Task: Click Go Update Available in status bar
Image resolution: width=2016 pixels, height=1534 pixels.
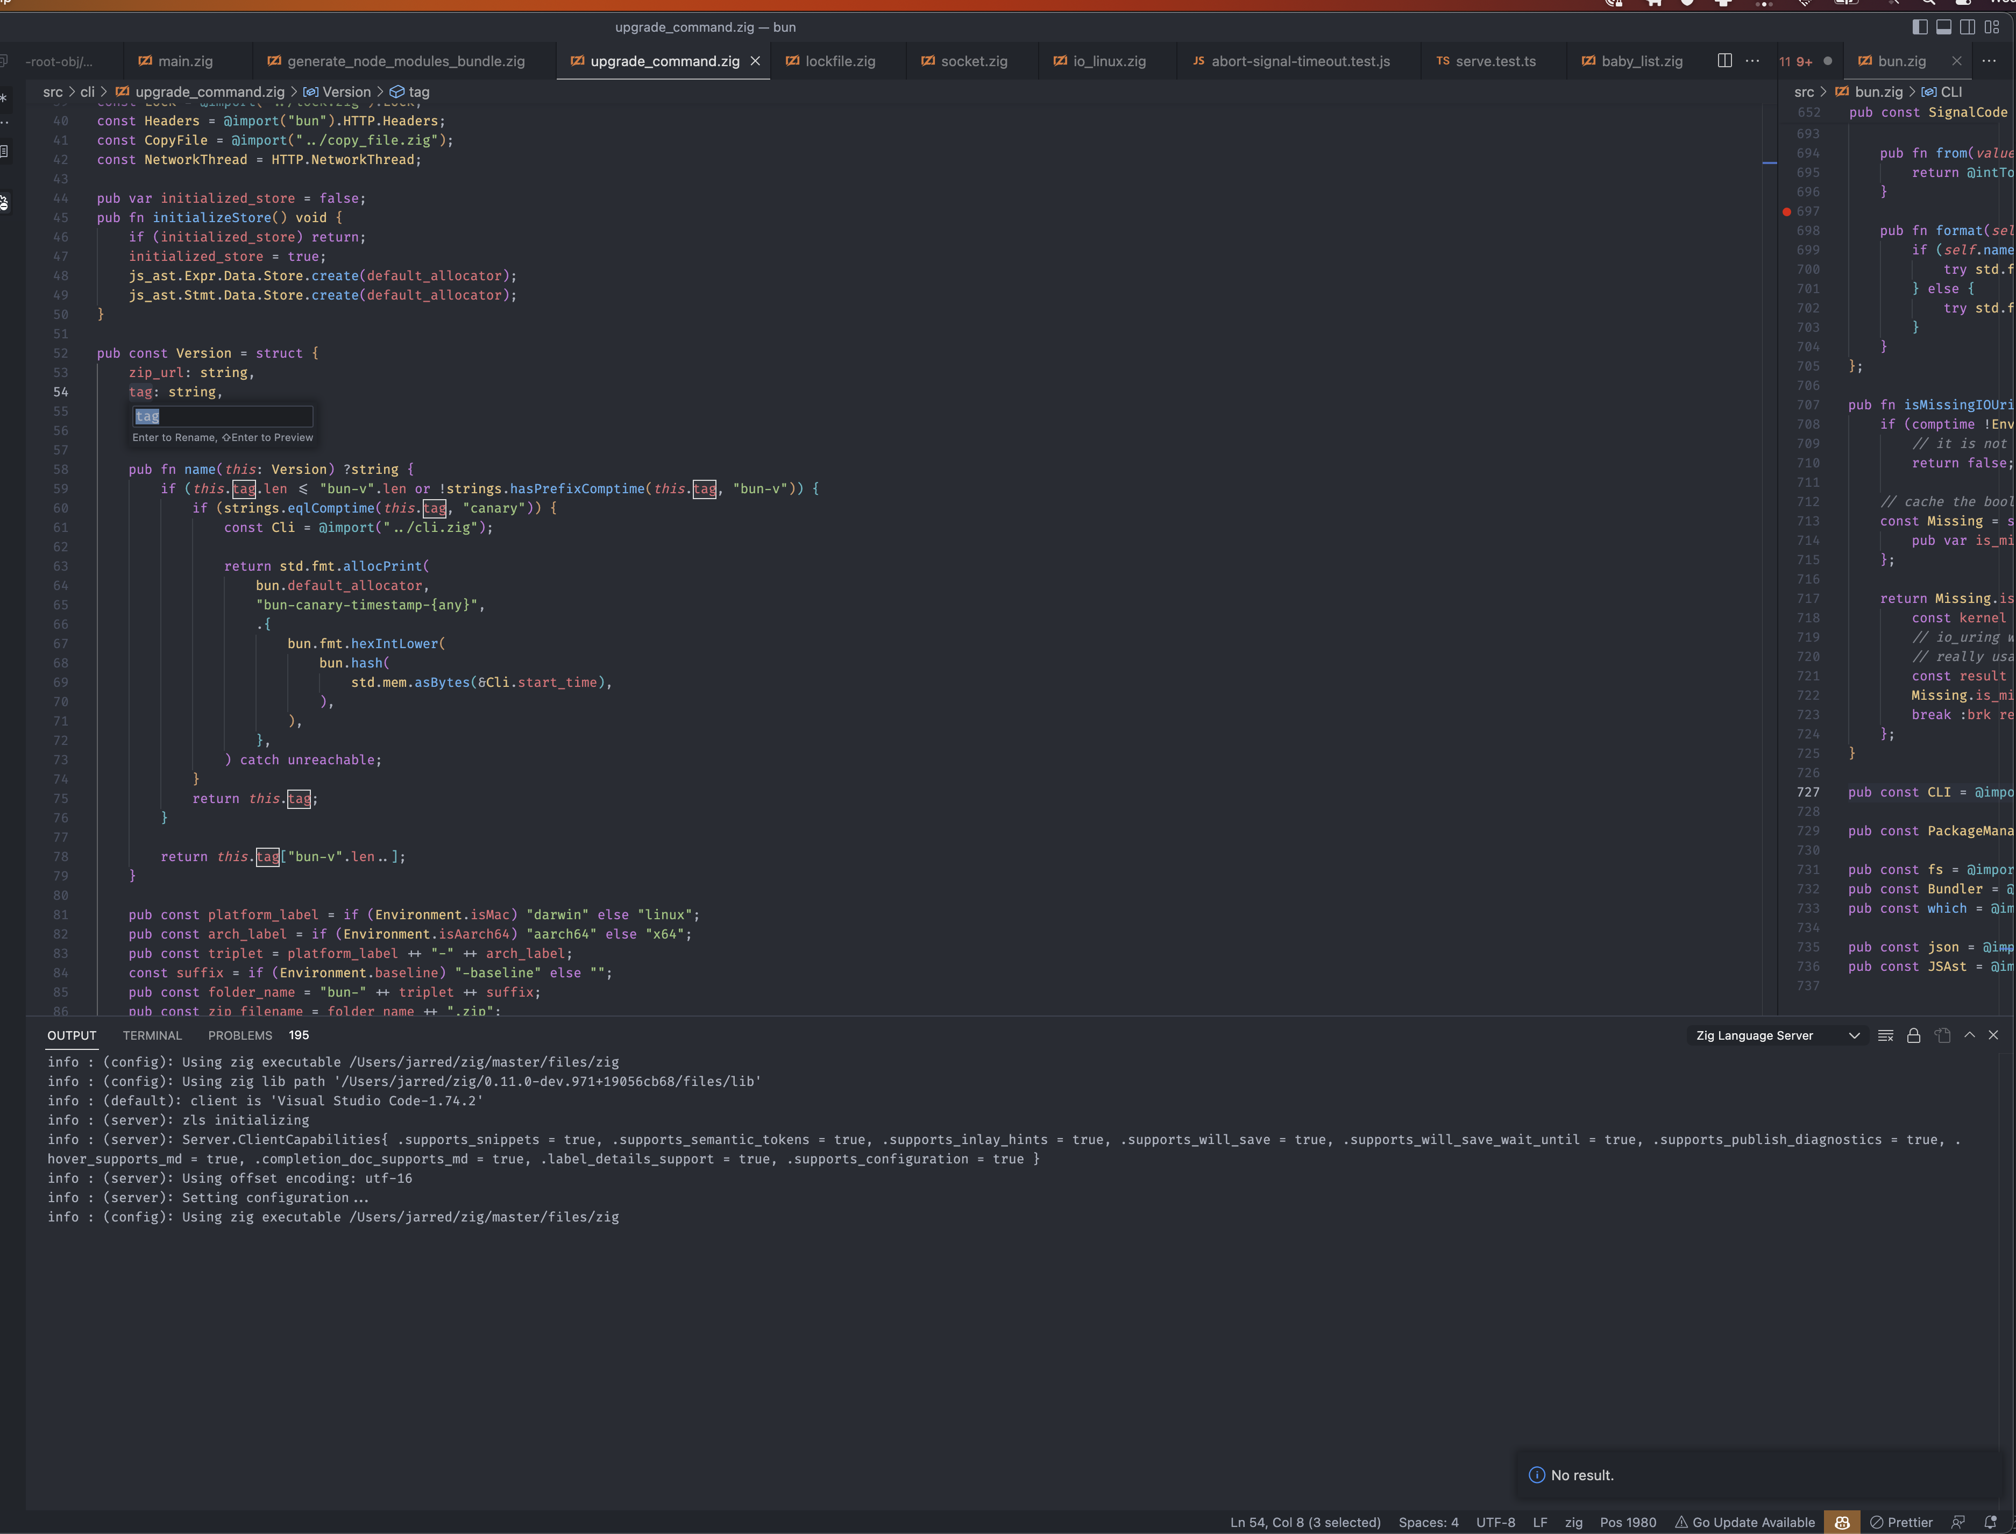Action: [x=1744, y=1522]
